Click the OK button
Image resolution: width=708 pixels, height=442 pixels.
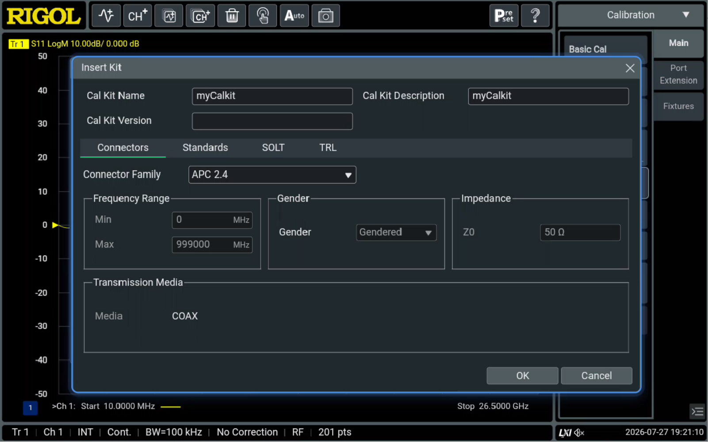[x=522, y=376]
